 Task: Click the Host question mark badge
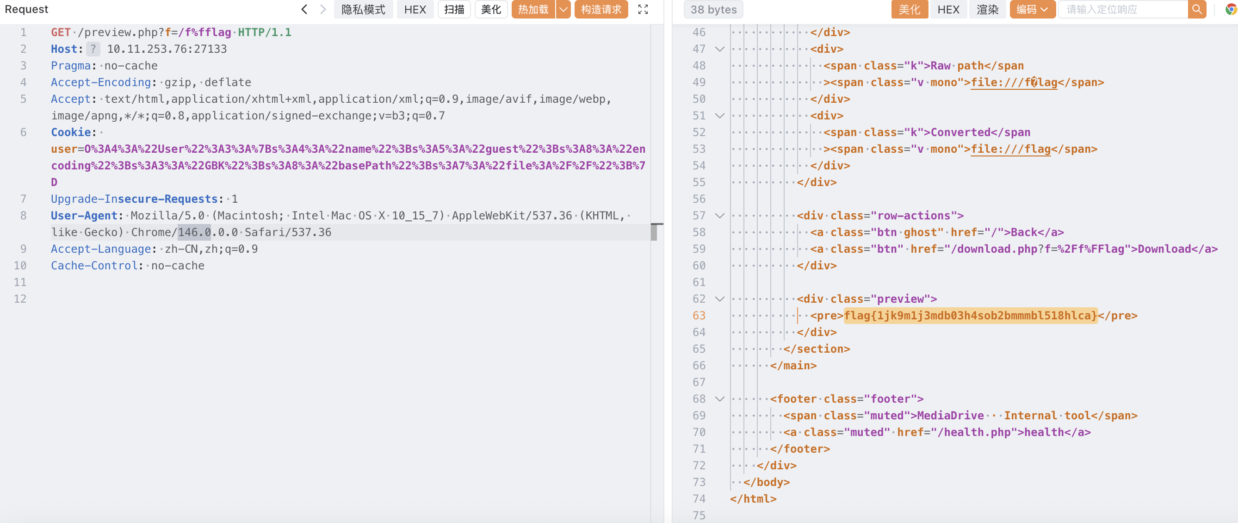pyautogui.click(x=93, y=49)
